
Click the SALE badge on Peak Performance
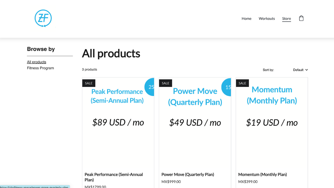(x=89, y=83)
